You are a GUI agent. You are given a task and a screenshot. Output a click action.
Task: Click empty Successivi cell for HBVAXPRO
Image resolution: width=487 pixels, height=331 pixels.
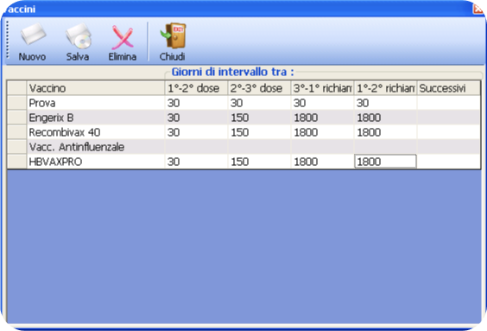tap(448, 162)
